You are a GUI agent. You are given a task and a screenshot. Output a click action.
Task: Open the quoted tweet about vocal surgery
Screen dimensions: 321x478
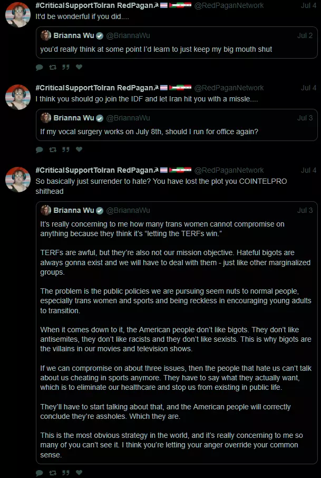click(x=177, y=131)
